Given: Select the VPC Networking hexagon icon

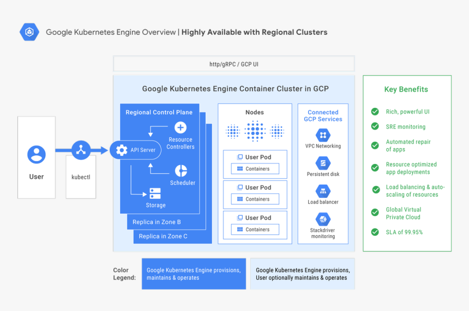Looking at the screenshot, I should [x=323, y=135].
